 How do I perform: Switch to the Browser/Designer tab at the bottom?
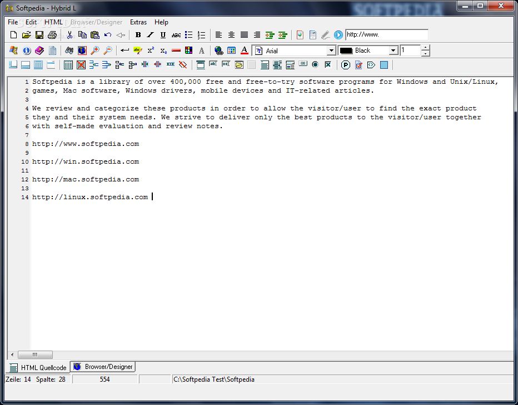[103, 367]
